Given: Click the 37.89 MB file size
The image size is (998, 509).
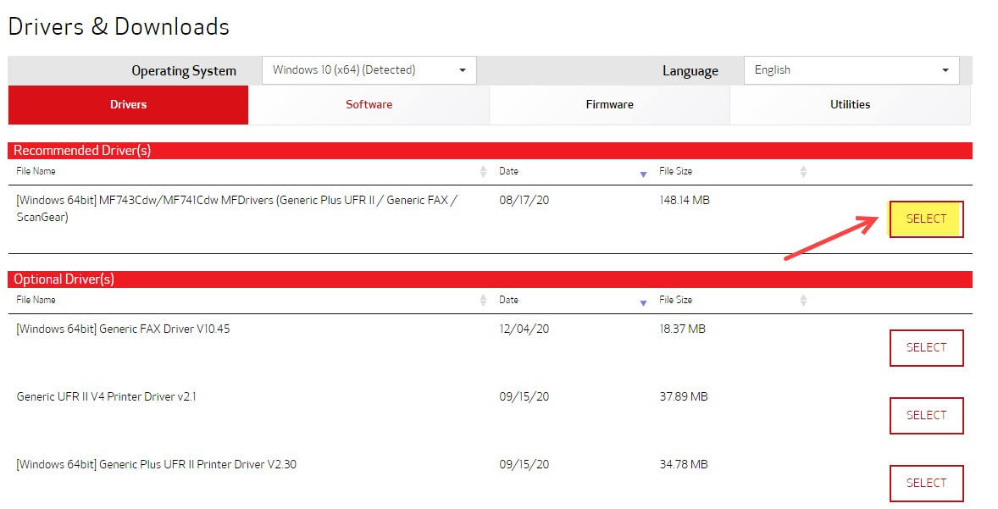Looking at the screenshot, I should coord(684,396).
